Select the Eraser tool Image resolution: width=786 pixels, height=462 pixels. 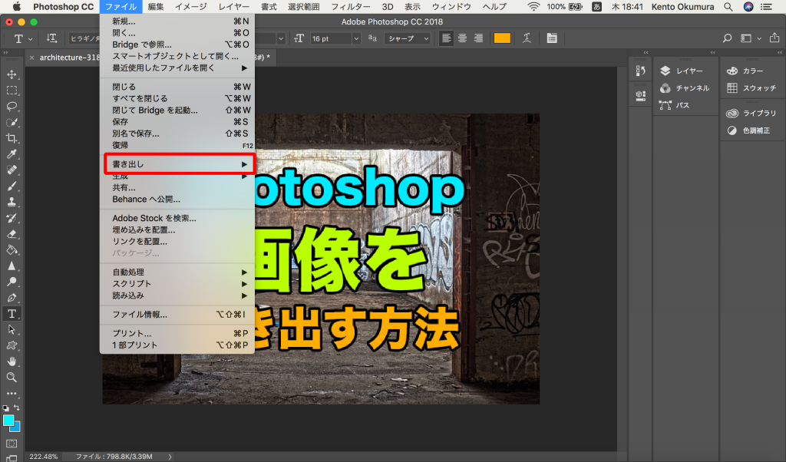coord(12,234)
